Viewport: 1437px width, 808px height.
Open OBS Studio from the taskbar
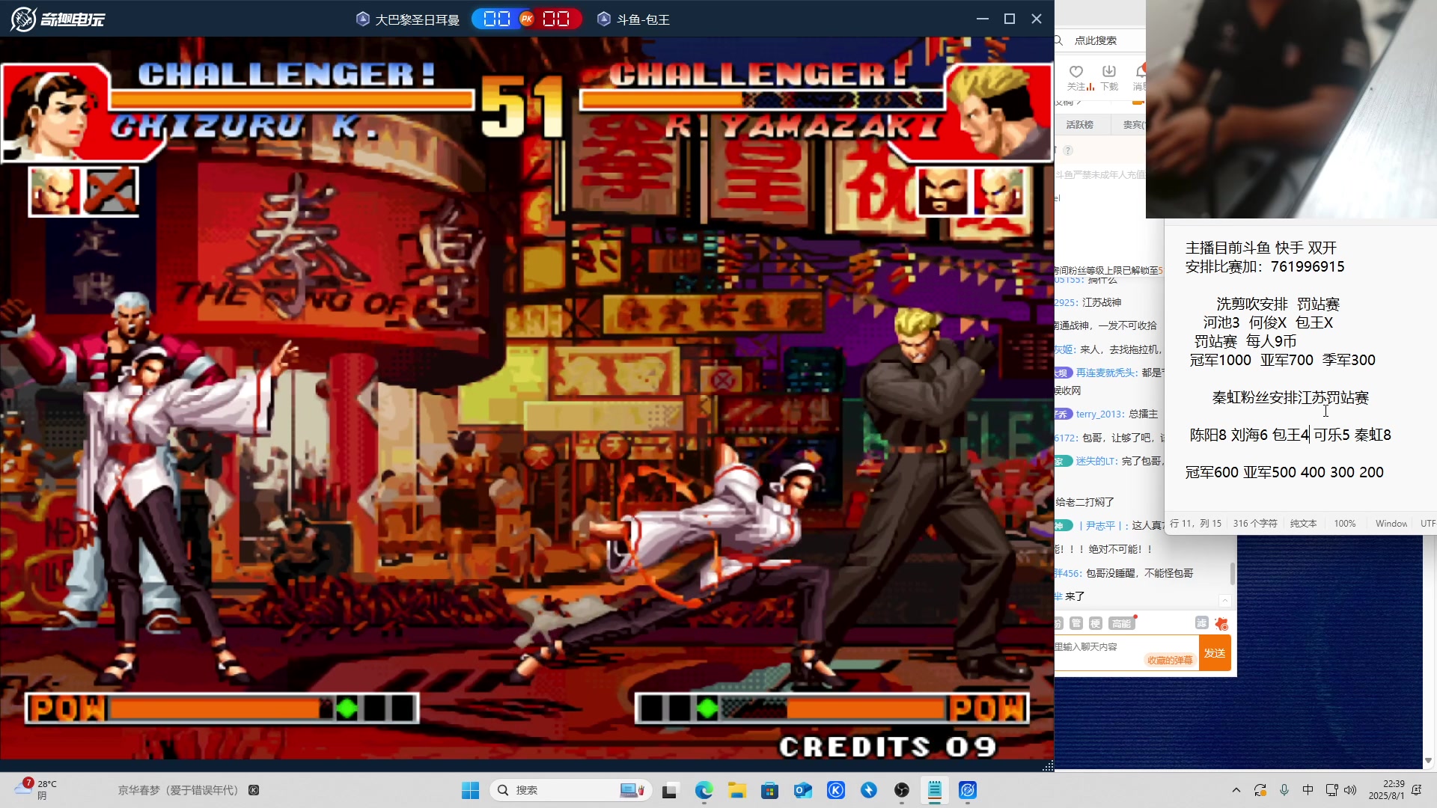click(902, 790)
